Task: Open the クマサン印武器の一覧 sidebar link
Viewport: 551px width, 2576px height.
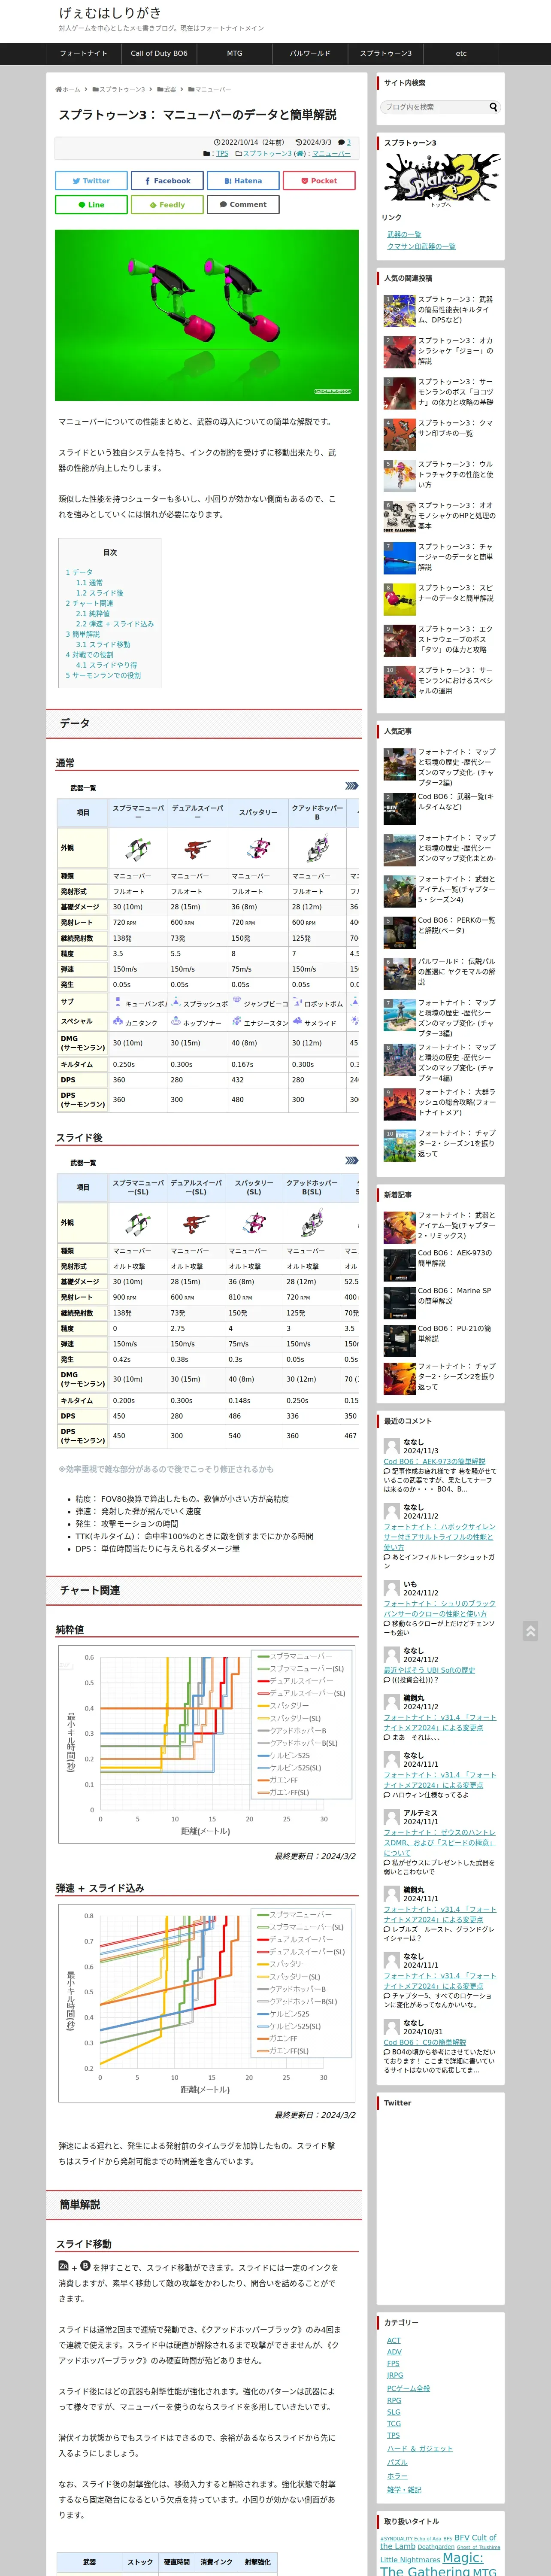Action: (421, 246)
